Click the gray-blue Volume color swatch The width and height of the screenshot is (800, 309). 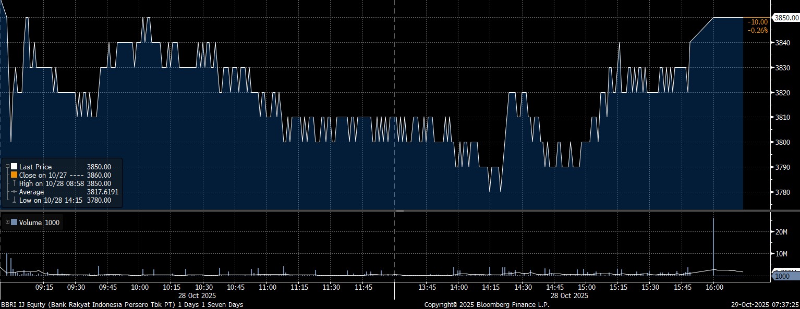click(14, 223)
